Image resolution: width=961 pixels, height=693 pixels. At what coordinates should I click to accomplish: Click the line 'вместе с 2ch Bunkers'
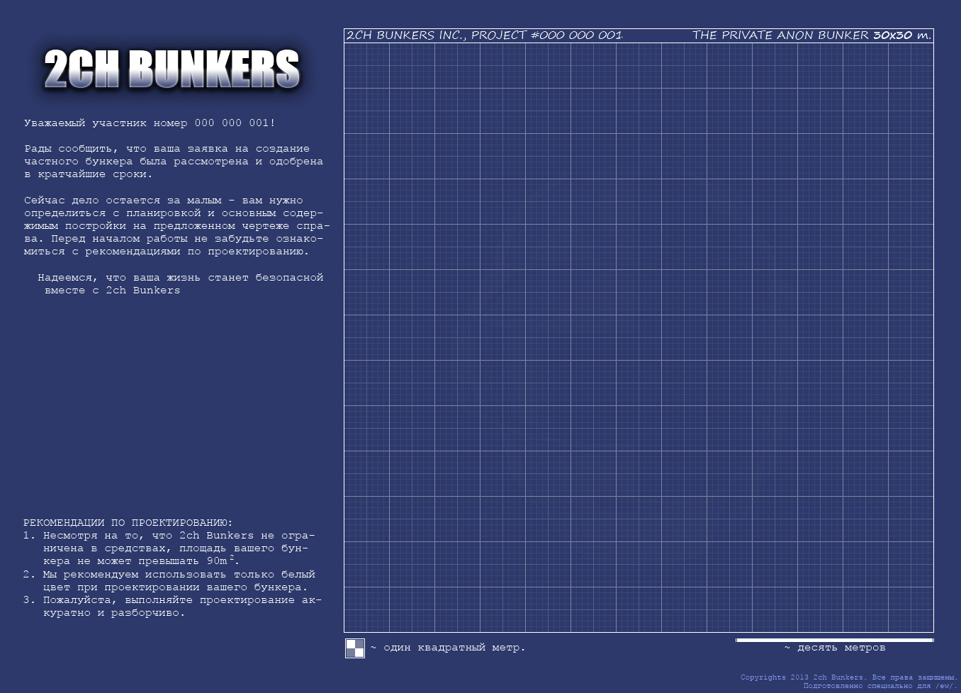coord(112,291)
